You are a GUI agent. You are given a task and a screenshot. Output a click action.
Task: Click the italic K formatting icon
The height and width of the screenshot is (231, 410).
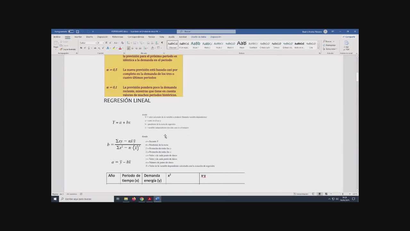(x=85, y=48)
